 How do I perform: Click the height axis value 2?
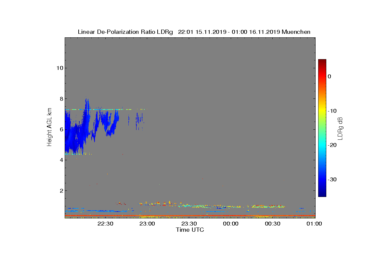pos(61,190)
